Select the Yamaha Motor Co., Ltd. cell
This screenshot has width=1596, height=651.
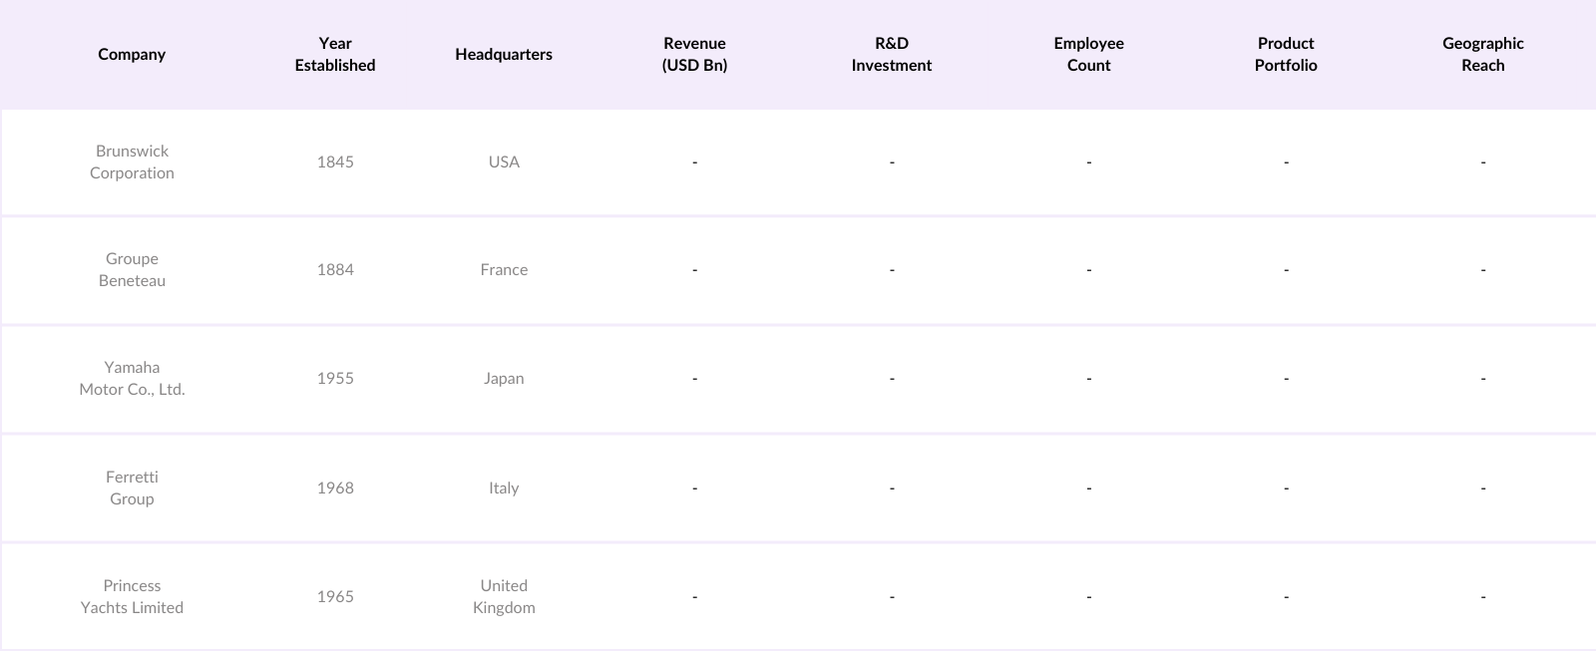(x=132, y=378)
